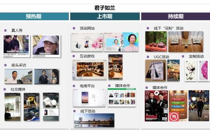Open 美图秀秀 app screenshot thumbnail
The image size is (210, 132).
[178, 106]
